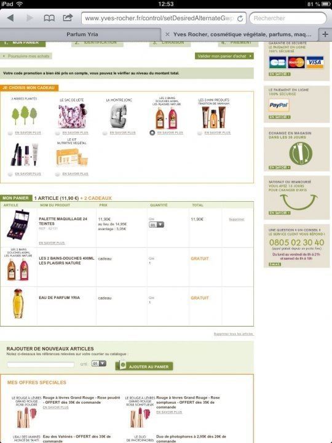
Task: Click Ajouter au panier button
Action: point(144,366)
